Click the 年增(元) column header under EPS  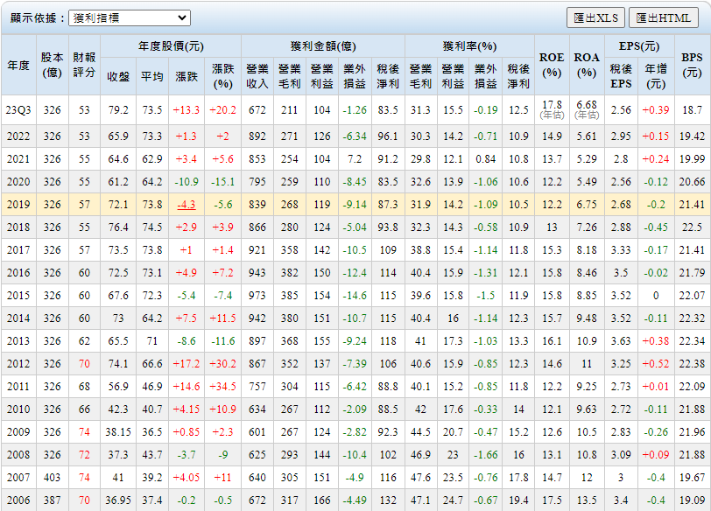656,76
